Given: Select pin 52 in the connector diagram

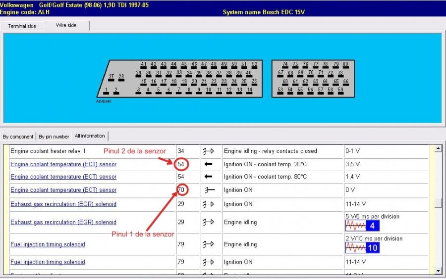Looking at the screenshot, I should coord(254,65).
